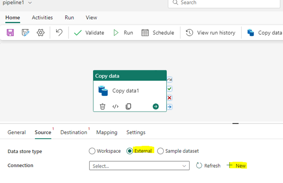Open the Connection dropdown
Viewport: 283px width, 183px height.
[139, 165]
